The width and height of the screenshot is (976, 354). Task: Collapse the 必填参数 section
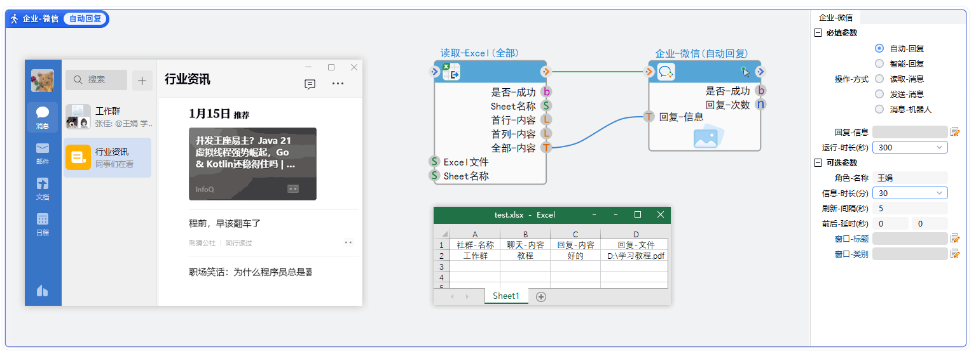[818, 33]
